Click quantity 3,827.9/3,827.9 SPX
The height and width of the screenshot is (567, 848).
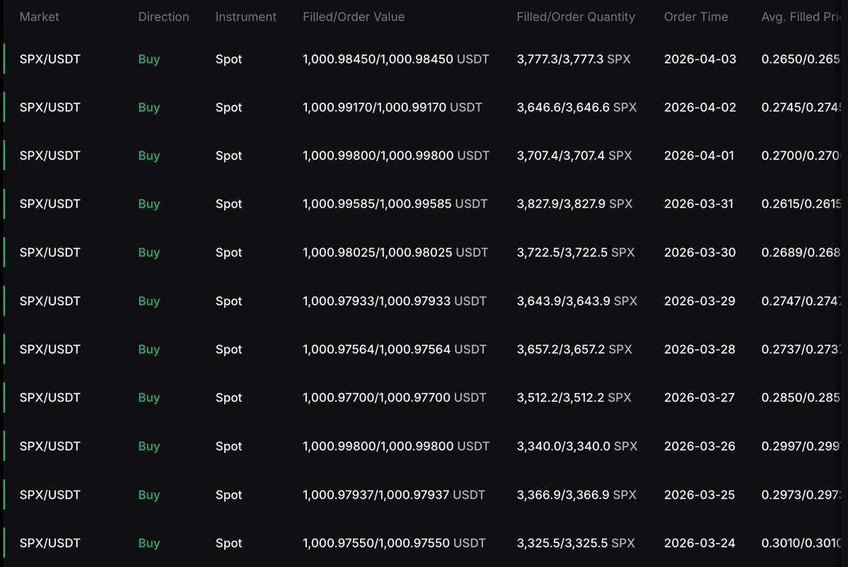pyautogui.click(x=574, y=204)
